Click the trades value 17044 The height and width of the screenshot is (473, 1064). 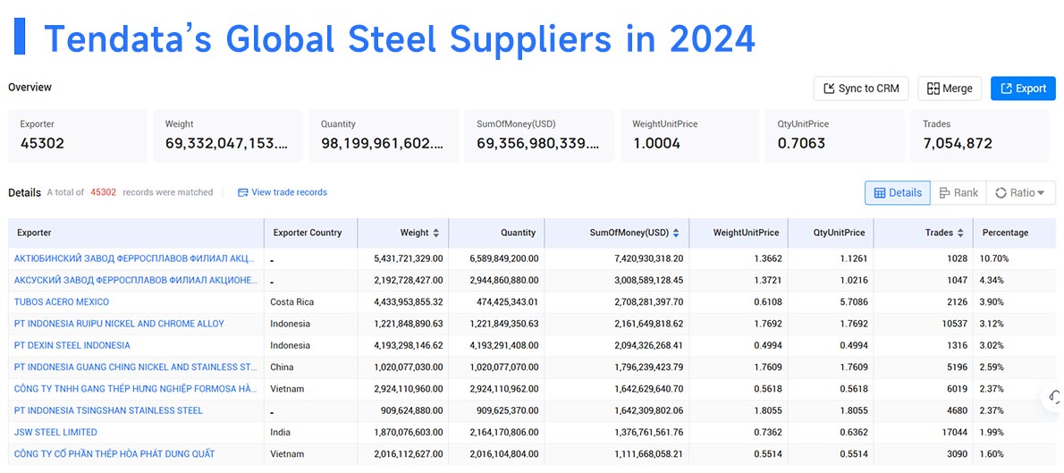pos(954,432)
